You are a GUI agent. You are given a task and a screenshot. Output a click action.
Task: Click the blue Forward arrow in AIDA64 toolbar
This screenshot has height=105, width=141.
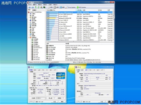click(x=33, y=7)
